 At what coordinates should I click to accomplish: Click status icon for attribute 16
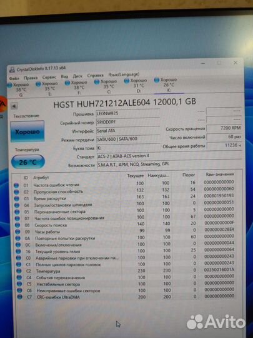coord(19,252)
